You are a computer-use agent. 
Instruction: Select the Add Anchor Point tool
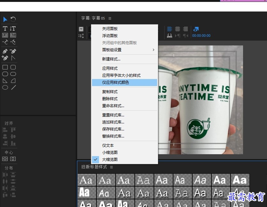(5, 58)
